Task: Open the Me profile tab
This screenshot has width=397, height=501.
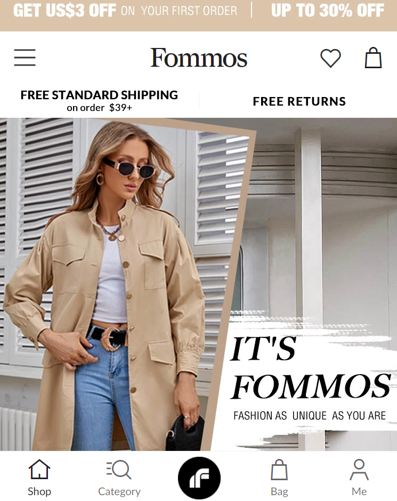Action: coord(359,478)
